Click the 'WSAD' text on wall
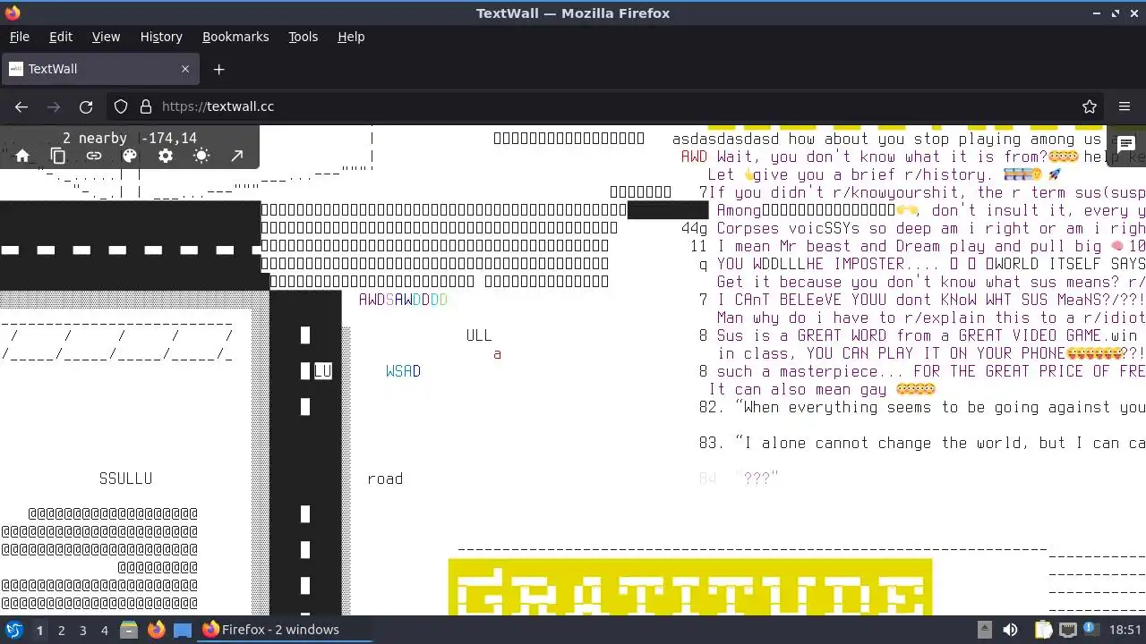This screenshot has height=644, width=1146. point(403,371)
